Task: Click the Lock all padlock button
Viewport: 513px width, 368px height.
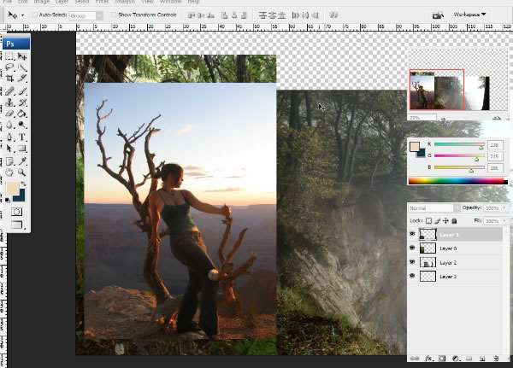Action: tap(454, 220)
